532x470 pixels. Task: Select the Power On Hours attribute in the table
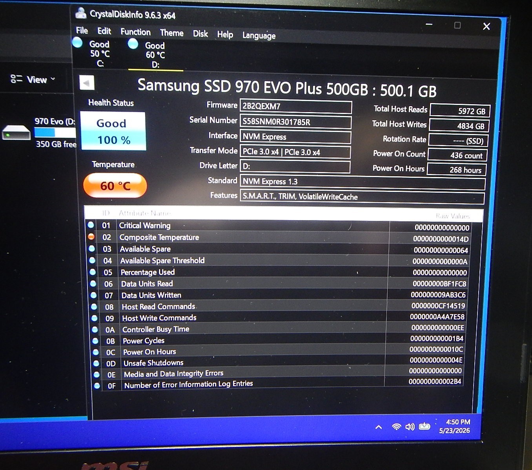pyautogui.click(x=149, y=352)
